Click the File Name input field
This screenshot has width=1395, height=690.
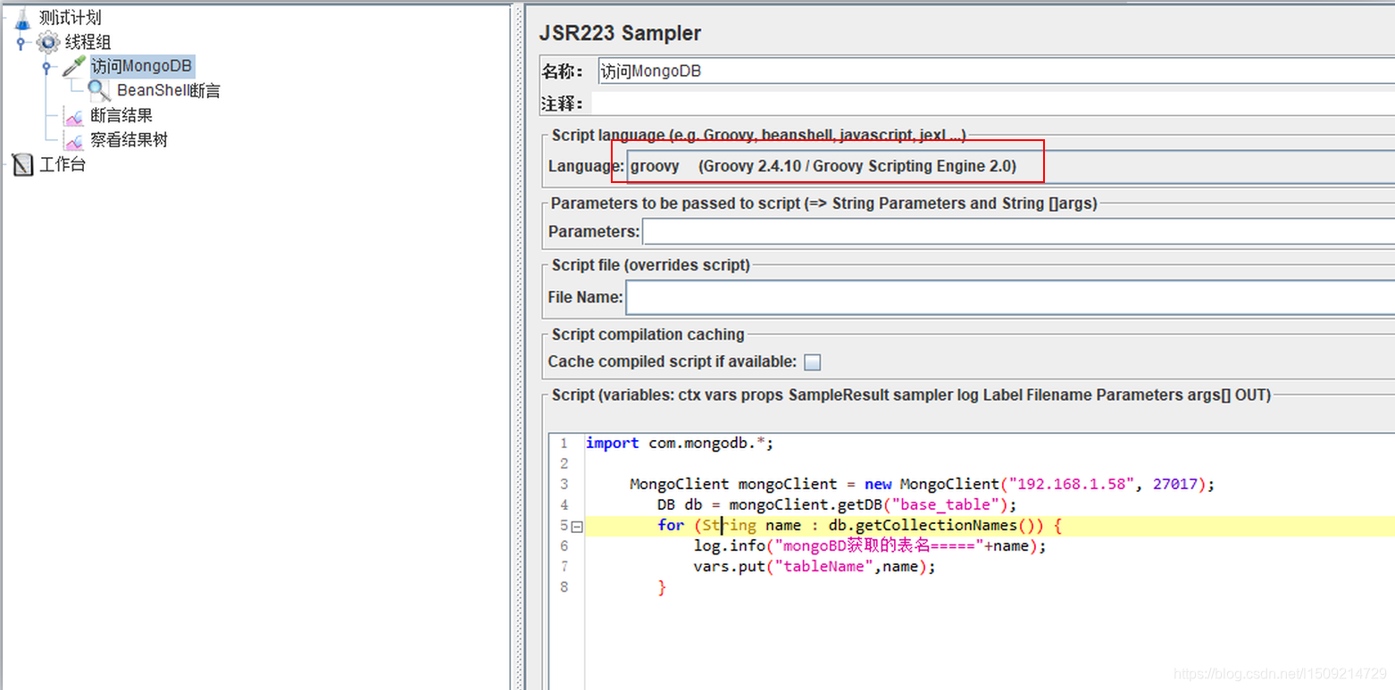coord(1010,297)
